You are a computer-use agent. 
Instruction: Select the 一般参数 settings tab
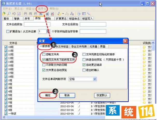point(45,46)
